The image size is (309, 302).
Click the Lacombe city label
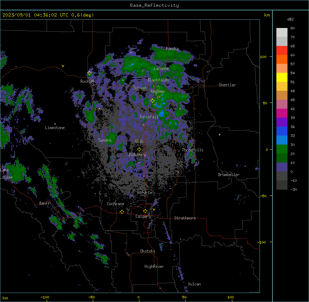click(161, 69)
